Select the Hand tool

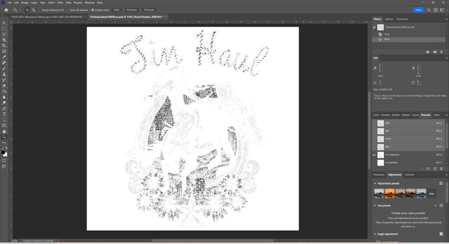coord(4,131)
